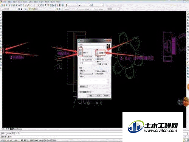Click the Description box scrollbar
Image resolution: width=189 pixels, height=142 pixels.
tap(108, 81)
